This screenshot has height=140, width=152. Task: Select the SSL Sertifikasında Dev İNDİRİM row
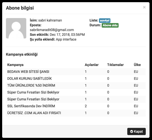76,106
